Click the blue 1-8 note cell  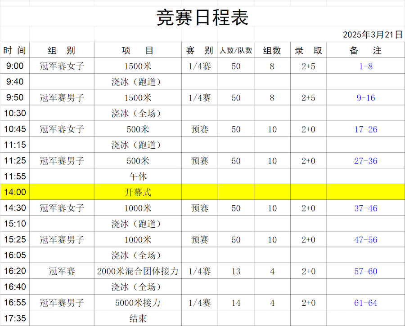point(365,66)
